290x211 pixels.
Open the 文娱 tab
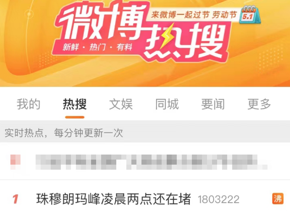121,104
